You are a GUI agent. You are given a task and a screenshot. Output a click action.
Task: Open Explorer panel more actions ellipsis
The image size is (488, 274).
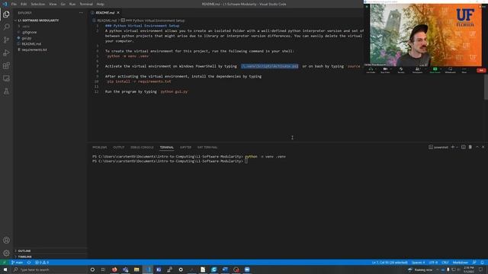(82, 13)
